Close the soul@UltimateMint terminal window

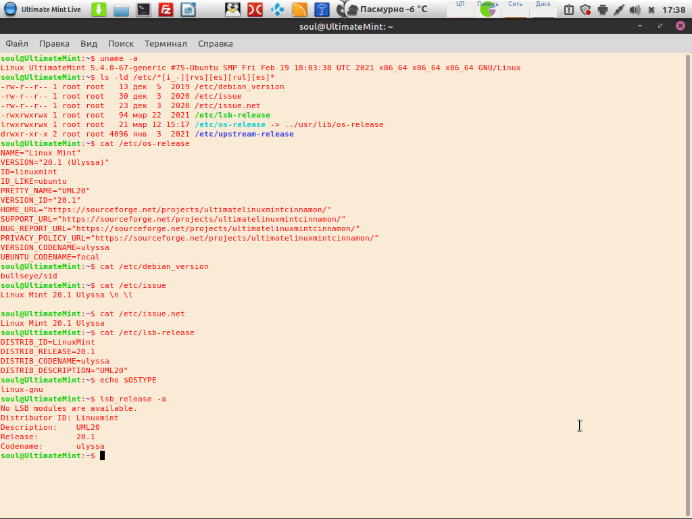click(x=681, y=26)
